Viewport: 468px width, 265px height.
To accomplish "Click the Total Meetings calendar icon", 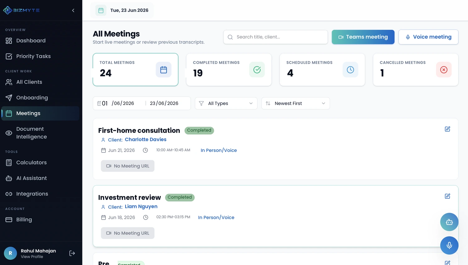I will point(163,70).
